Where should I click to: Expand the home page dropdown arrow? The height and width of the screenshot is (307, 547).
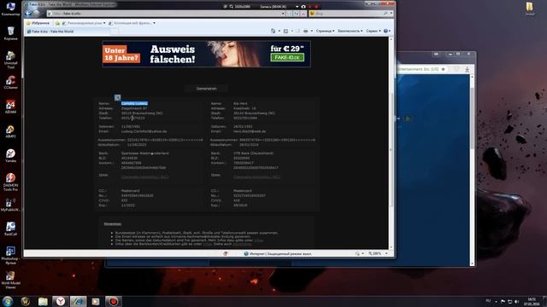(x=279, y=31)
